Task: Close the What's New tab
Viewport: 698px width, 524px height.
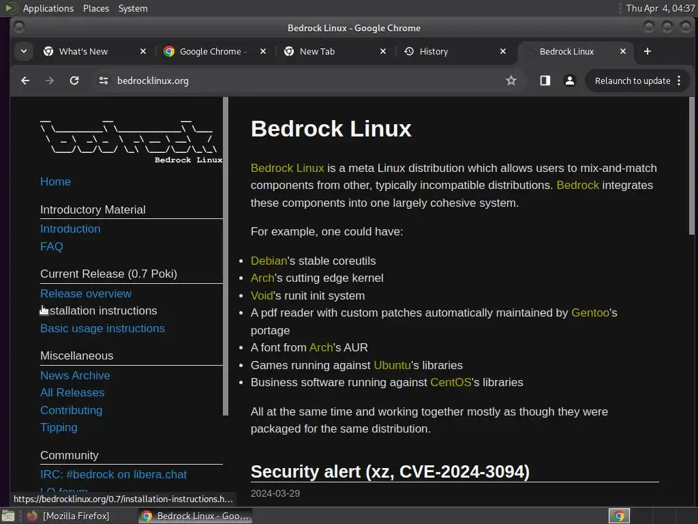Action: click(x=143, y=51)
